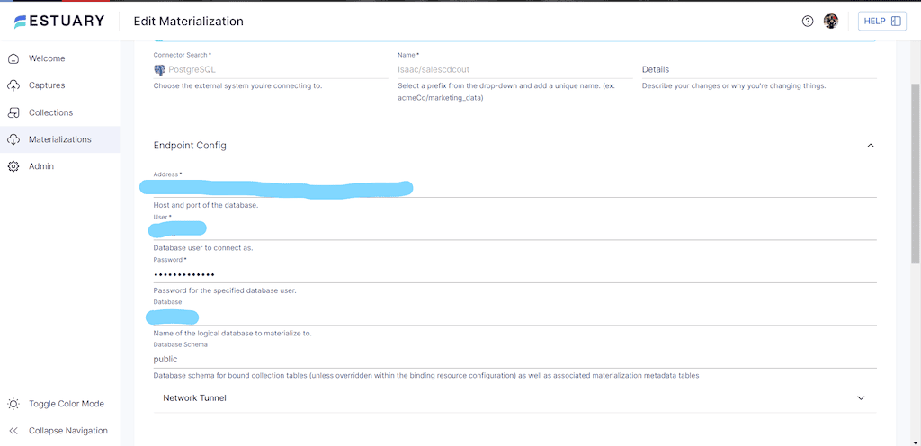Click Collapse Navigation label
This screenshot has height=446, width=921.
click(68, 431)
